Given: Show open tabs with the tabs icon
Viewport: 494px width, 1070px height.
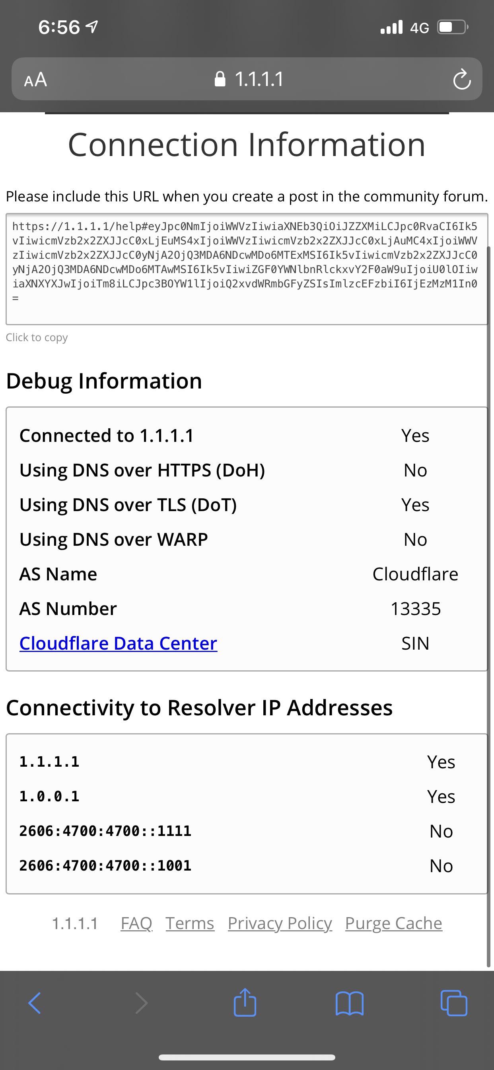Looking at the screenshot, I should (x=454, y=1003).
